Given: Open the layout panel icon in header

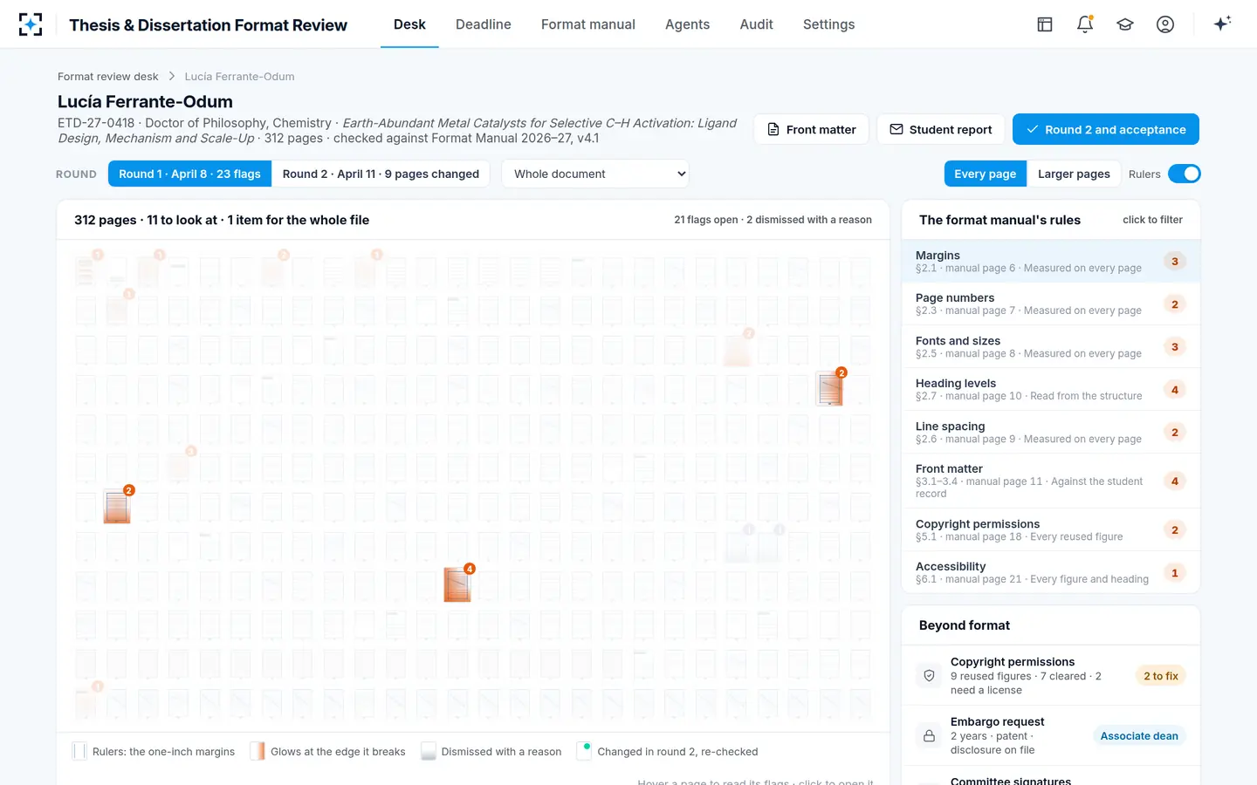Looking at the screenshot, I should 1045,24.
